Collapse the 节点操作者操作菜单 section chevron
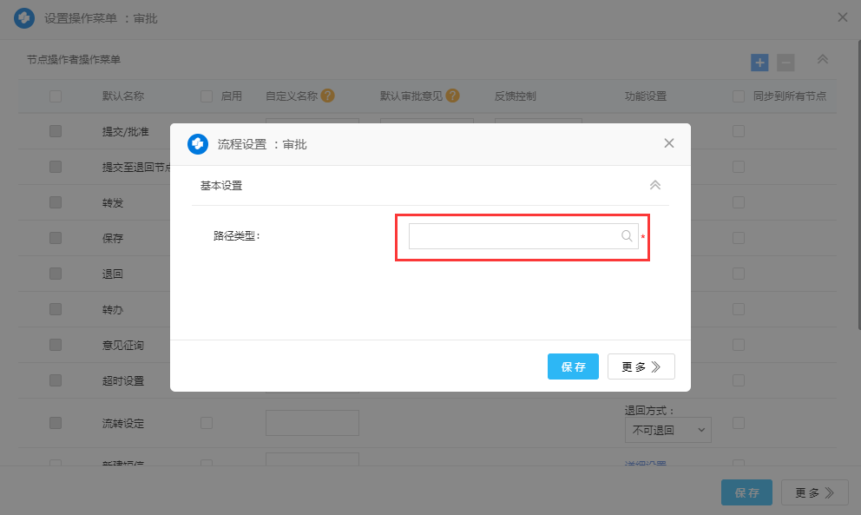 tap(823, 60)
